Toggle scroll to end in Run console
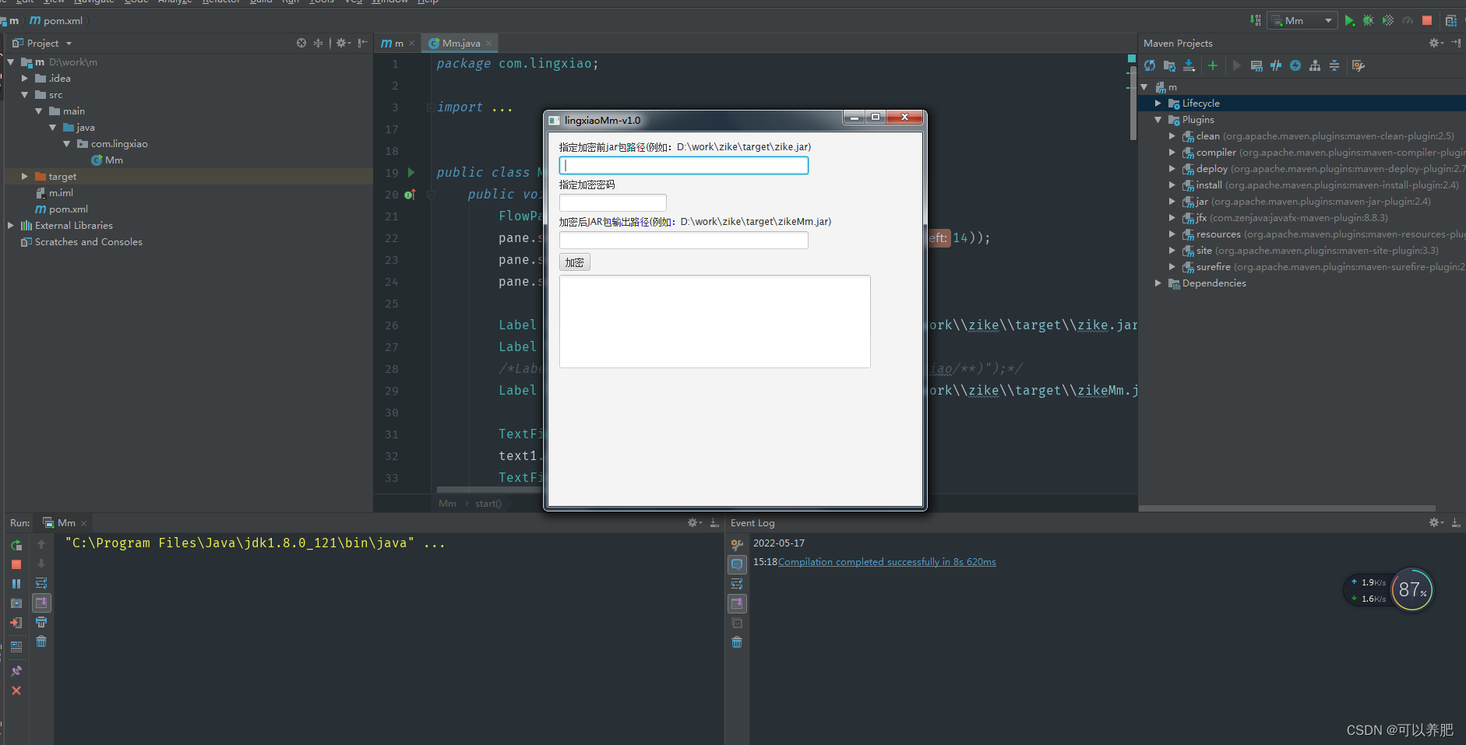 point(41,603)
